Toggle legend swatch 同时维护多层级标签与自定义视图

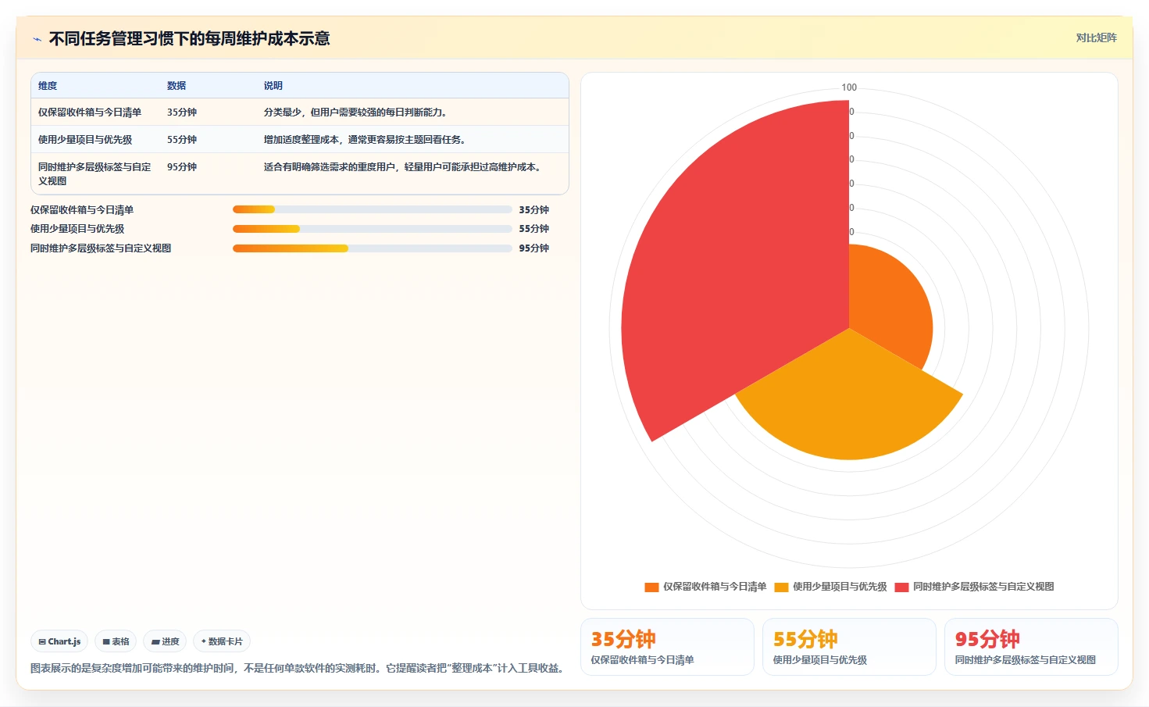(x=901, y=587)
